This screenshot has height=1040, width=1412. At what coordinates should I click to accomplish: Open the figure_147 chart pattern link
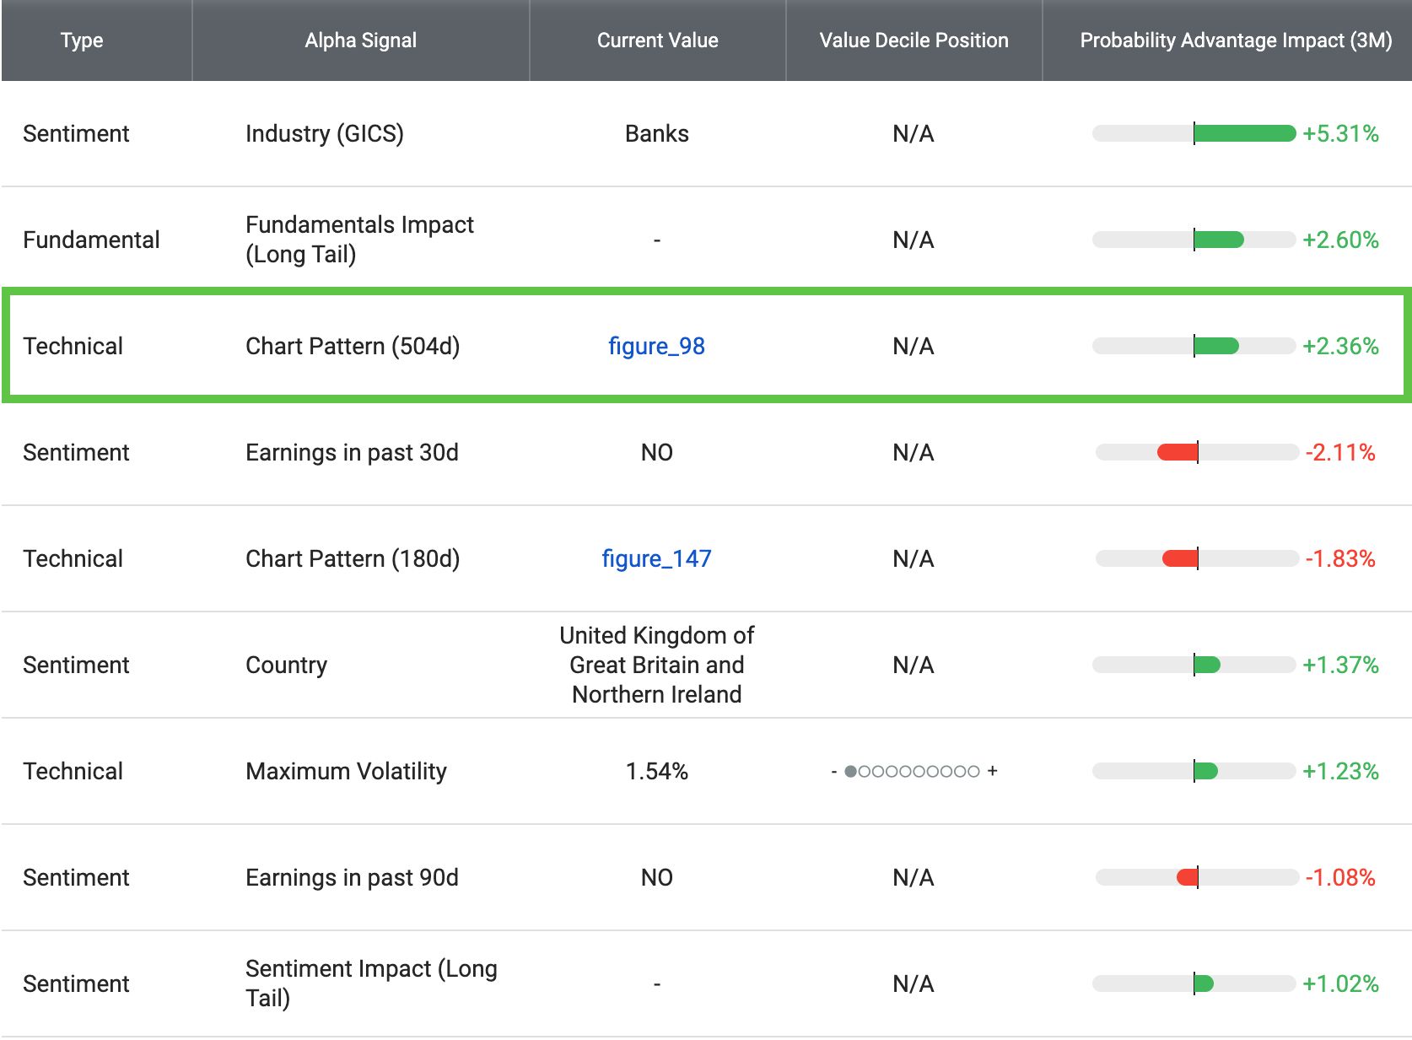(656, 558)
